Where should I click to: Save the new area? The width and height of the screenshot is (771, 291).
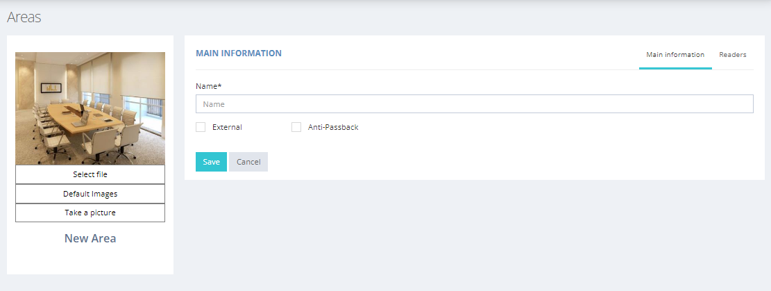point(212,162)
